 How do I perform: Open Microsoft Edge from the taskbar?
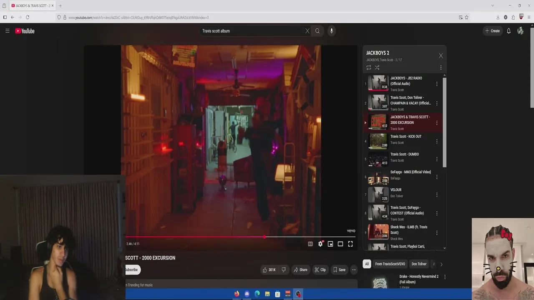pos(257,294)
